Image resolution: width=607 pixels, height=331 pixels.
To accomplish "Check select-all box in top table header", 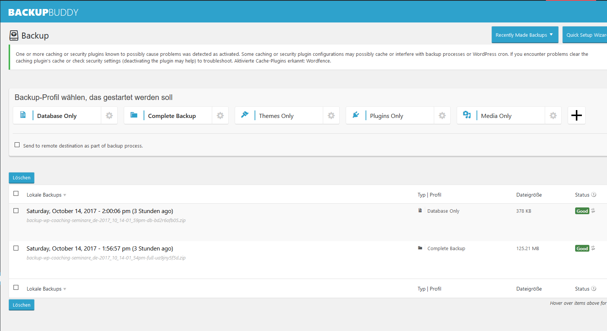I will (16, 194).
